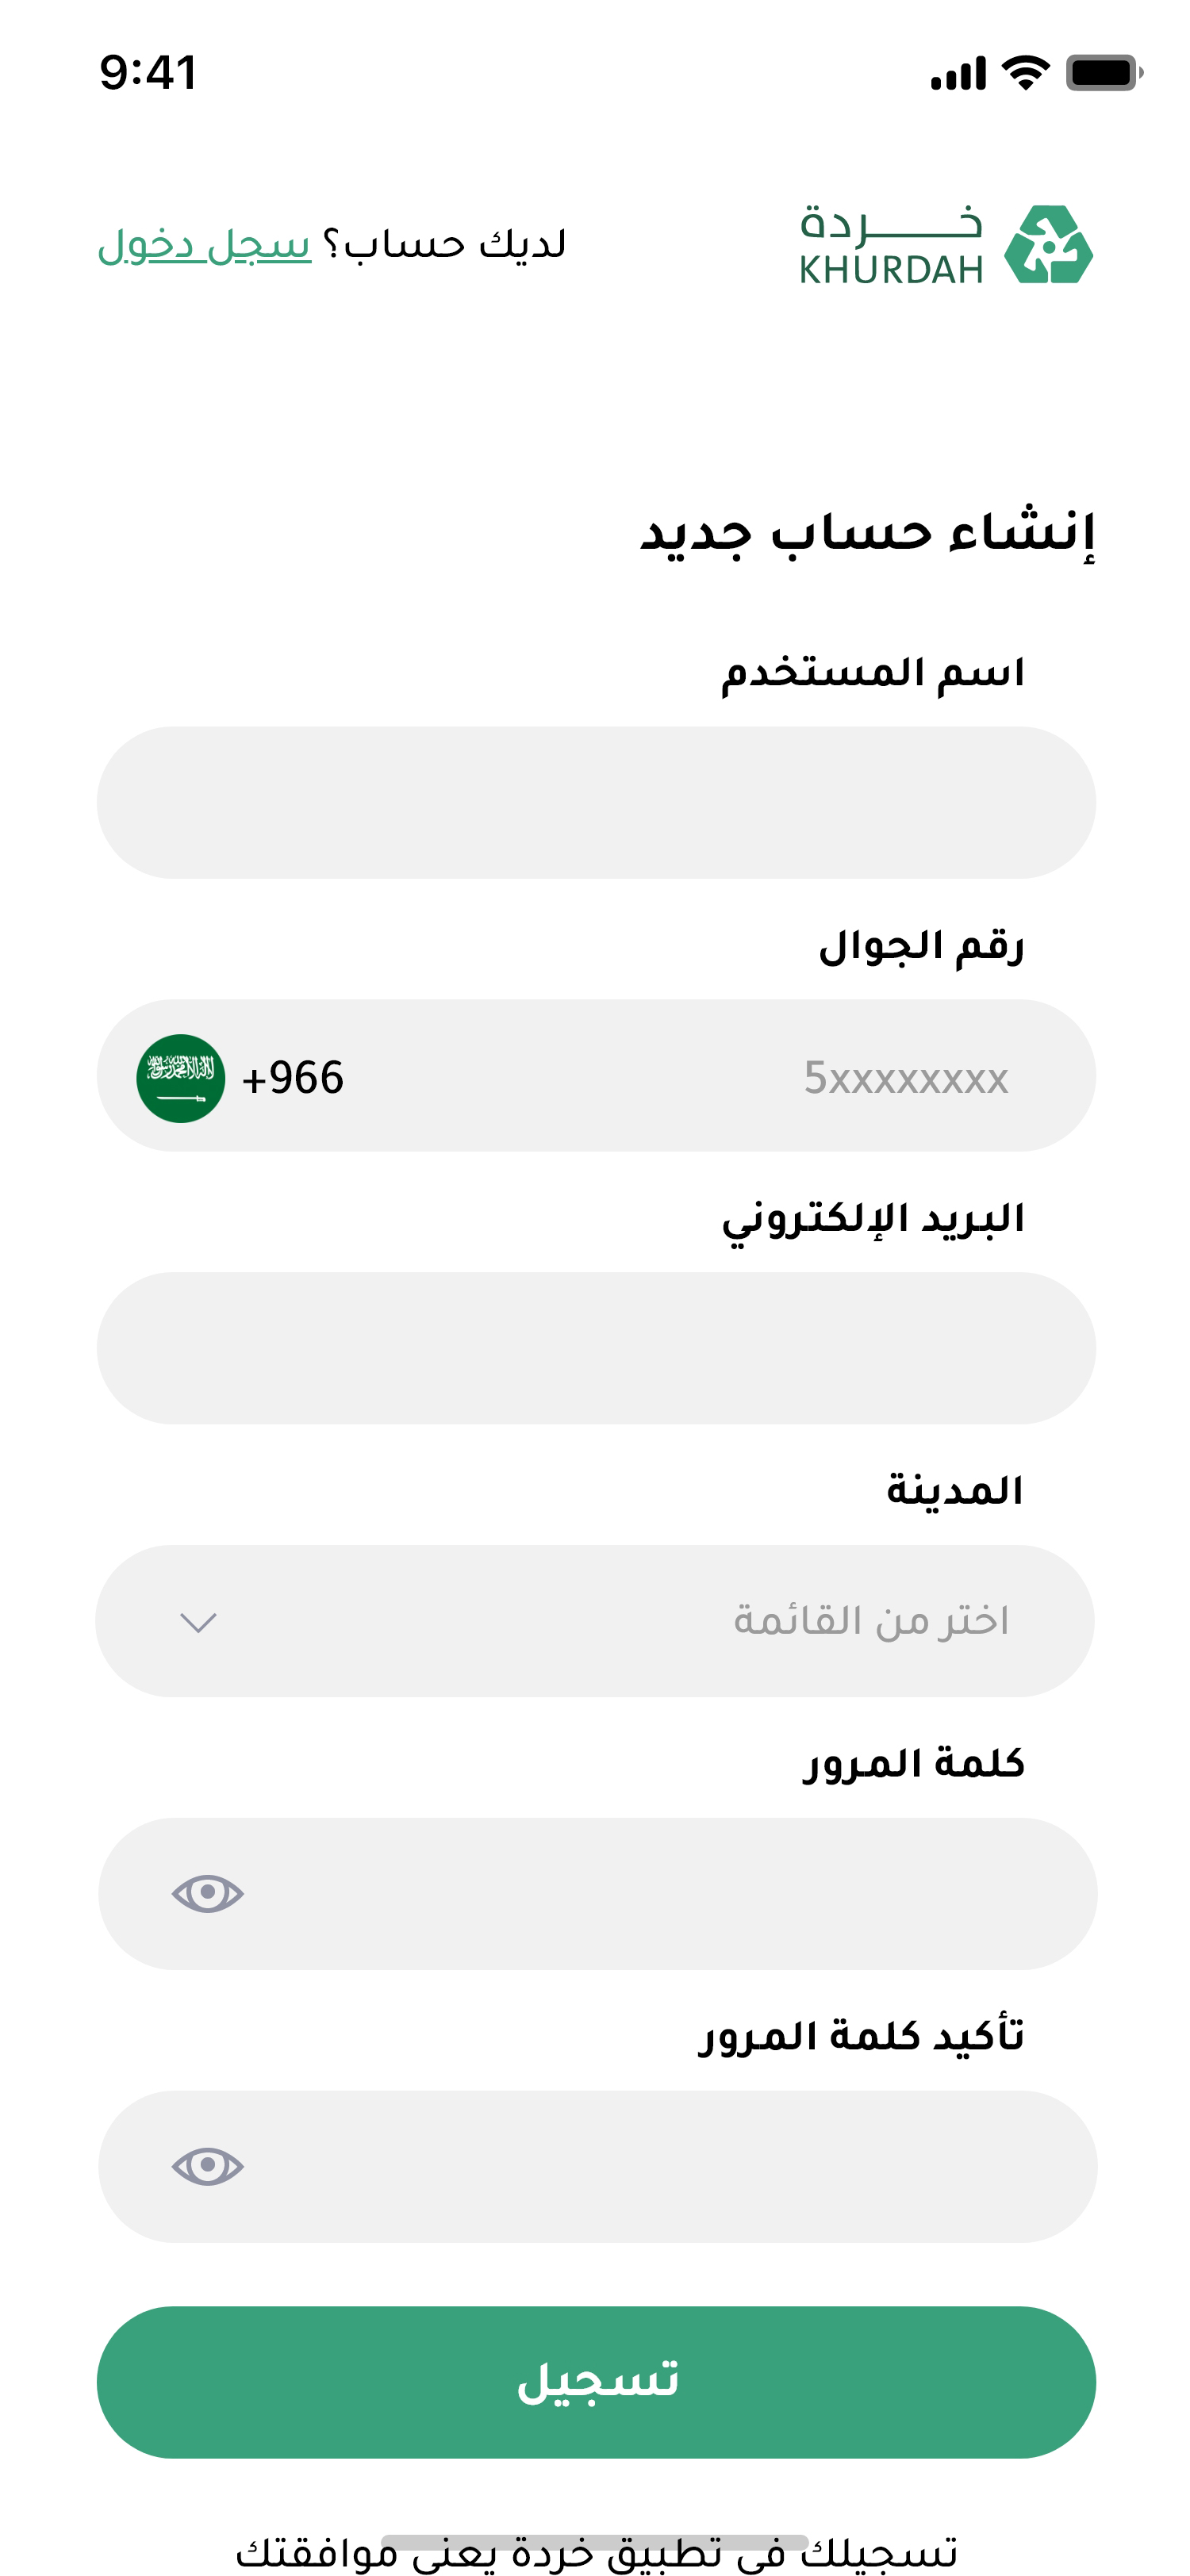Focus the اسم المستخدم username field

[596, 803]
